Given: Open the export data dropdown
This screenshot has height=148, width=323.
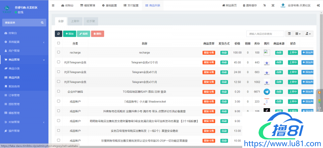Looking at the screenshot, I should [308, 34].
